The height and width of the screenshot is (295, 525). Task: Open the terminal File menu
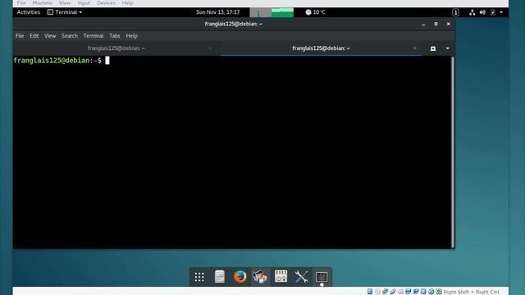pyautogui.click(x=20, y=36)
